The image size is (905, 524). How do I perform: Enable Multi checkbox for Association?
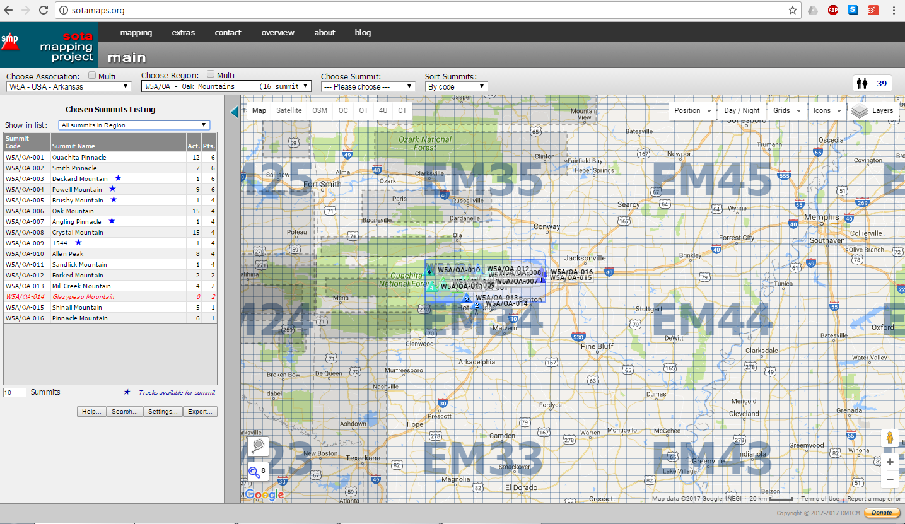(93, 76)
